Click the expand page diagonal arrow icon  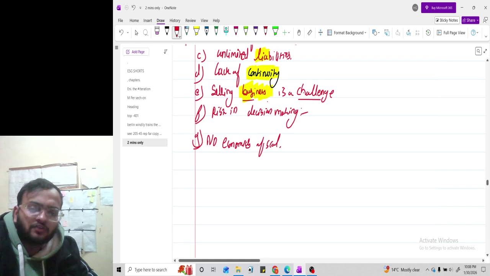coord(485,51)
